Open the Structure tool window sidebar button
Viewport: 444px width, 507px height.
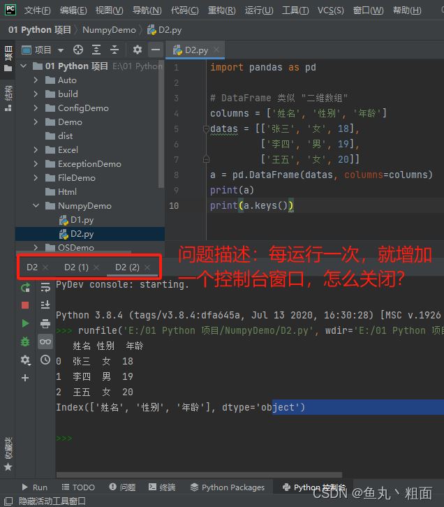point(8,98)
